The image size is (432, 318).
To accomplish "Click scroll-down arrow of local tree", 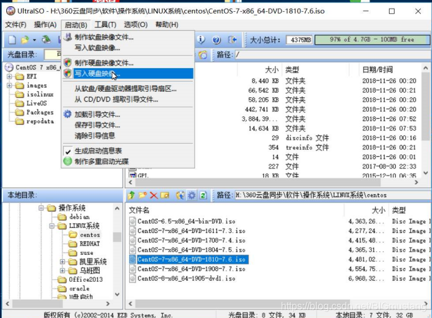I will 117,294.
